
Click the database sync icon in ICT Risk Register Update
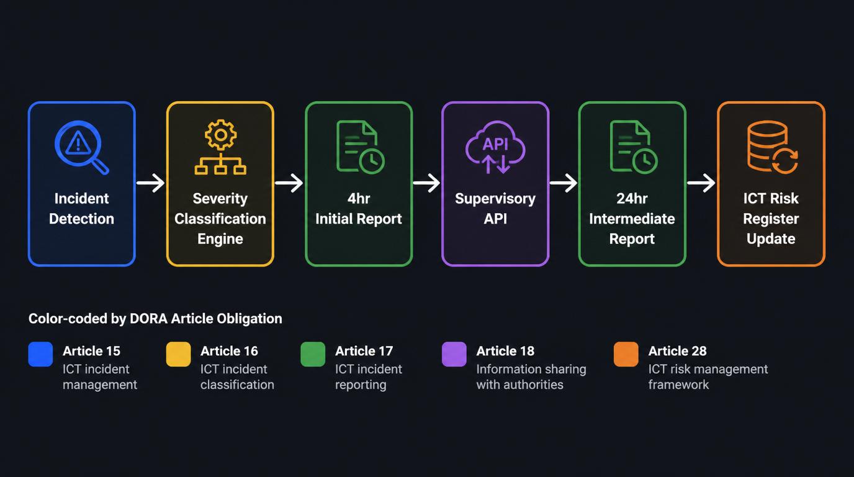pos(773,147)
